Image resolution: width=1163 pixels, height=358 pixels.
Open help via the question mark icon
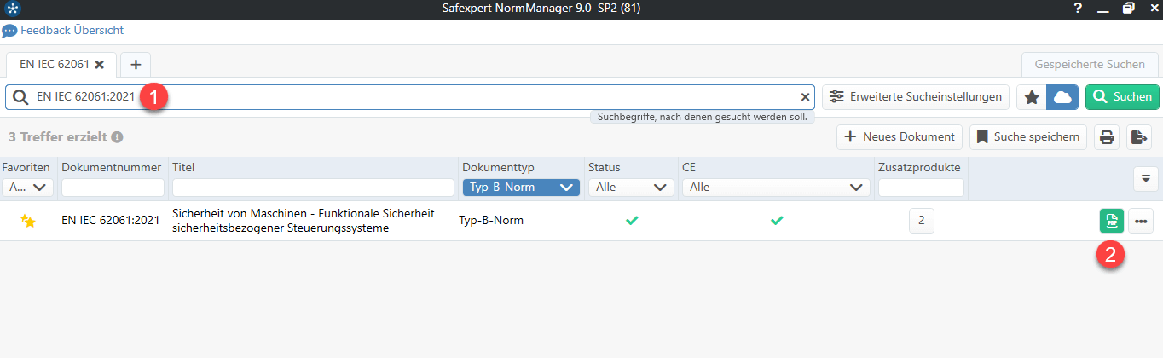pos(1079,9)
